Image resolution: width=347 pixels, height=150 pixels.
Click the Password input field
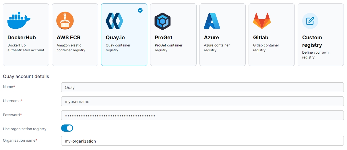202,116
